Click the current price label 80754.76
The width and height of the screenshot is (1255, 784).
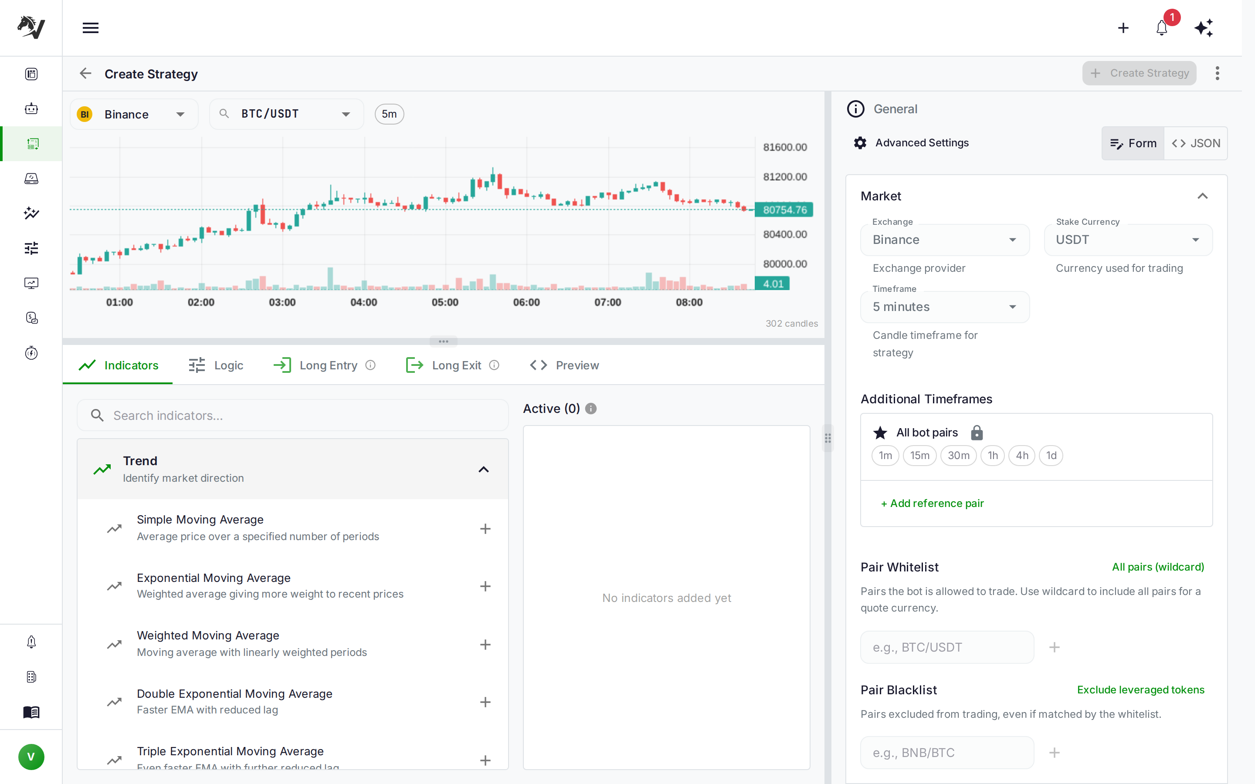tap(784, 210)
